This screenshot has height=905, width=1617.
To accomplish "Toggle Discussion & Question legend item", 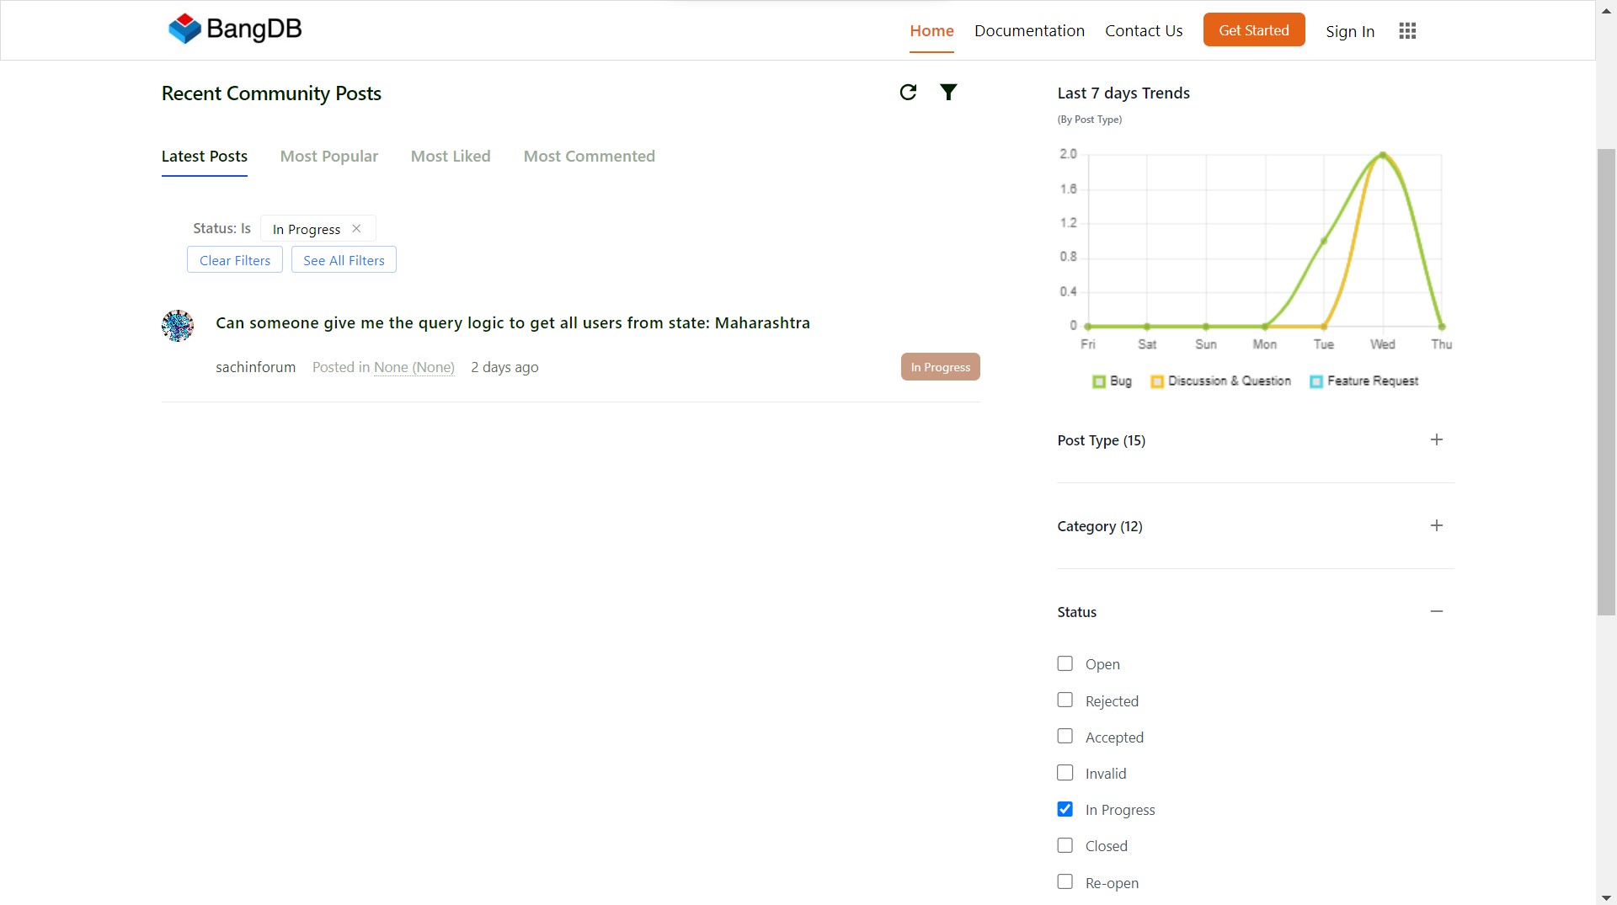I will [1220, 381].
